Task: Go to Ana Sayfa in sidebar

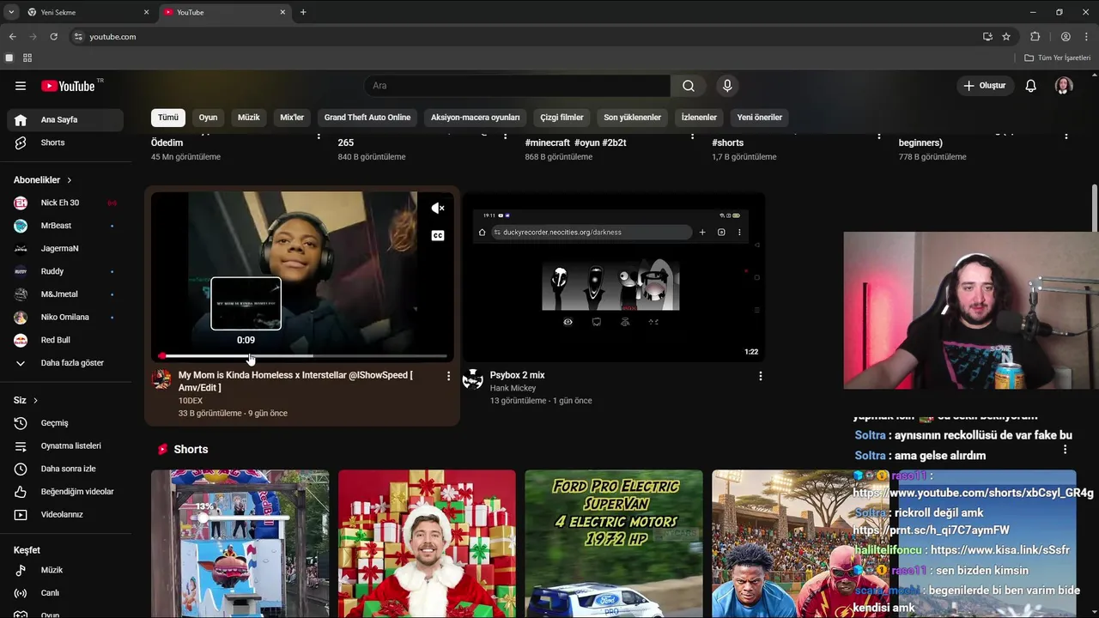Action: pyautogui.click(x=65, y=120)
